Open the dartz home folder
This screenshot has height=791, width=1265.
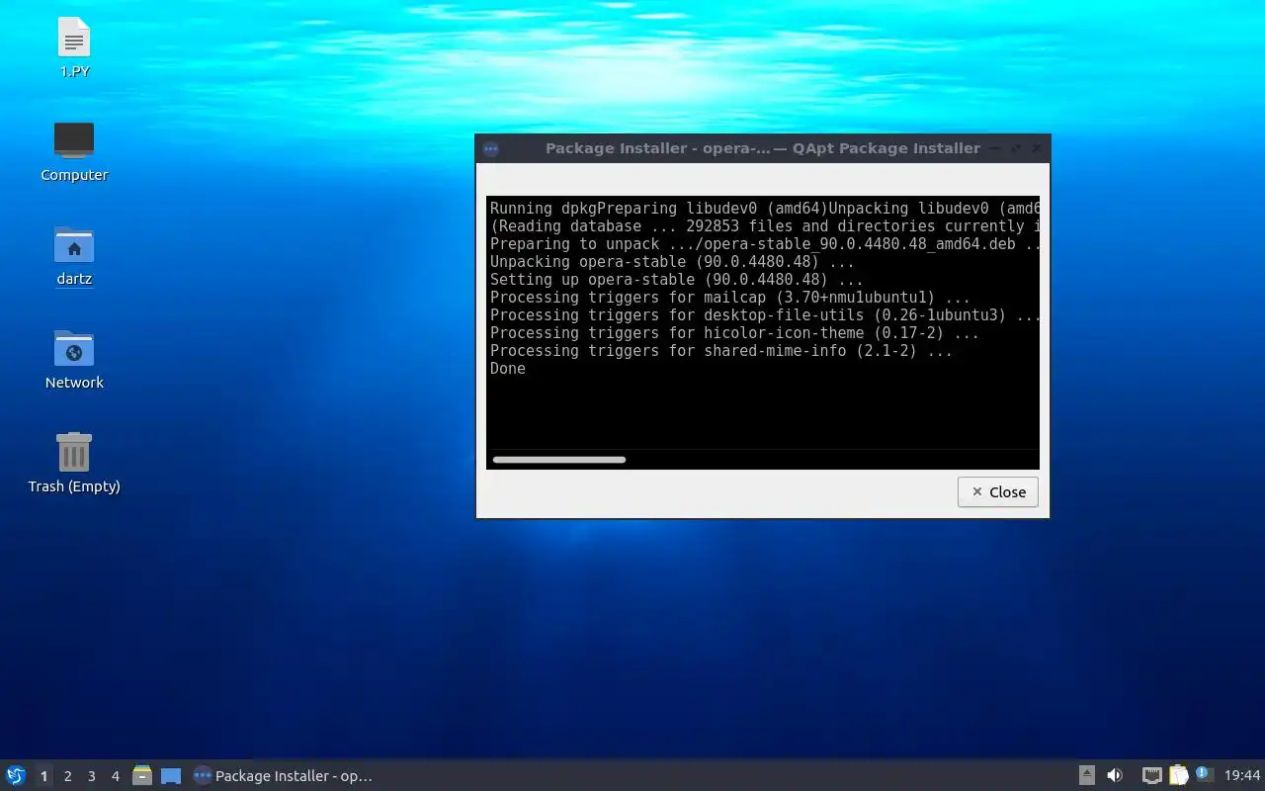coord(74,256)
